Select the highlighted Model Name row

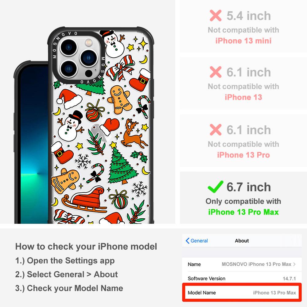coord(242,293)
